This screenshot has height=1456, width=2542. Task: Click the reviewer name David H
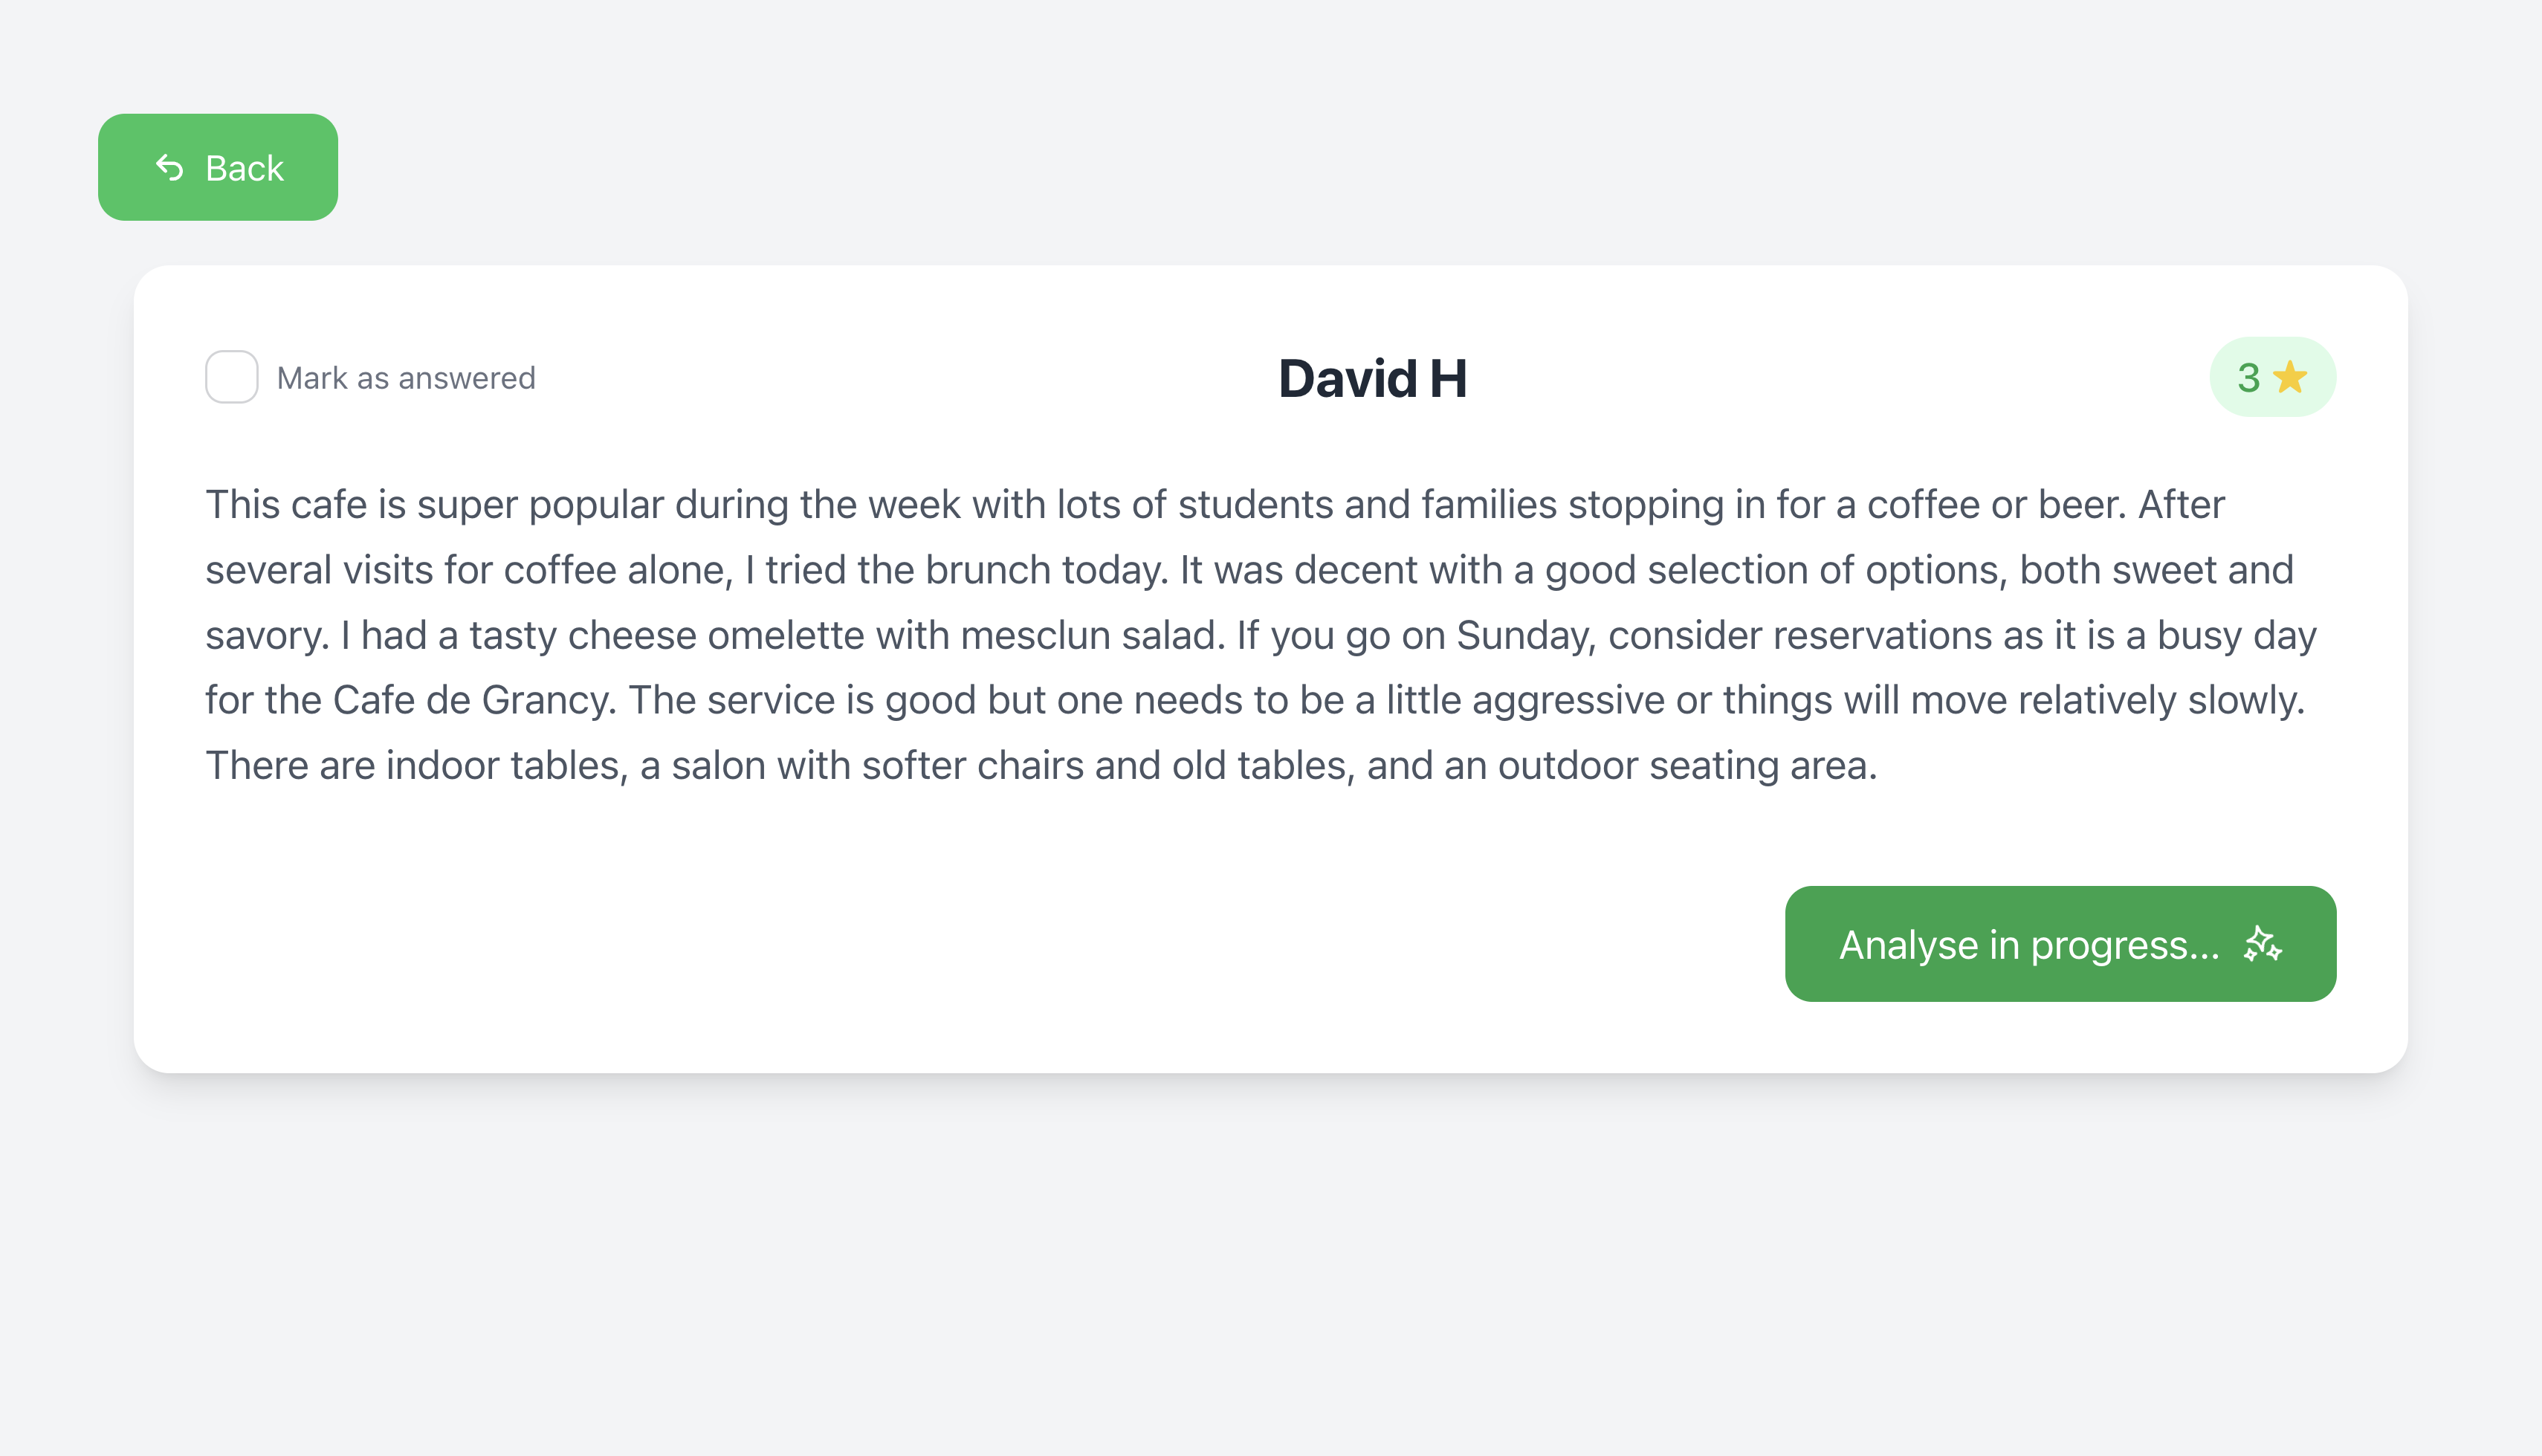click(1372, 379)
